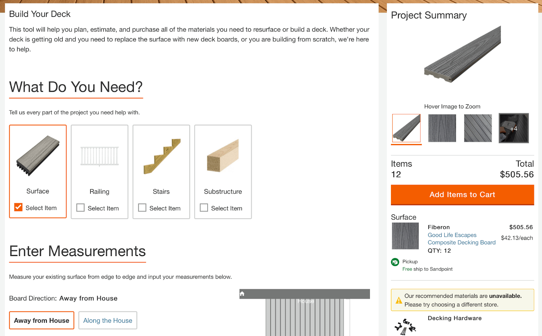Switch board direction to Along the House
Viewport: 542px width, 336px height.
[x=108, y=320]
